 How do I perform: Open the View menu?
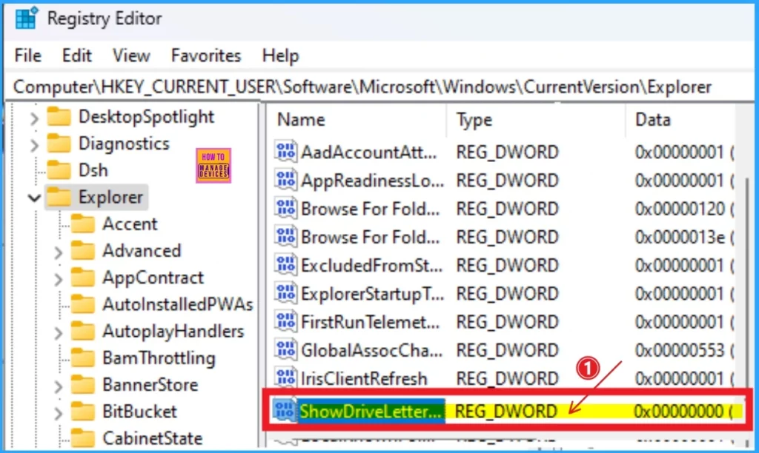pyautogui.click(x=131, y=56)
